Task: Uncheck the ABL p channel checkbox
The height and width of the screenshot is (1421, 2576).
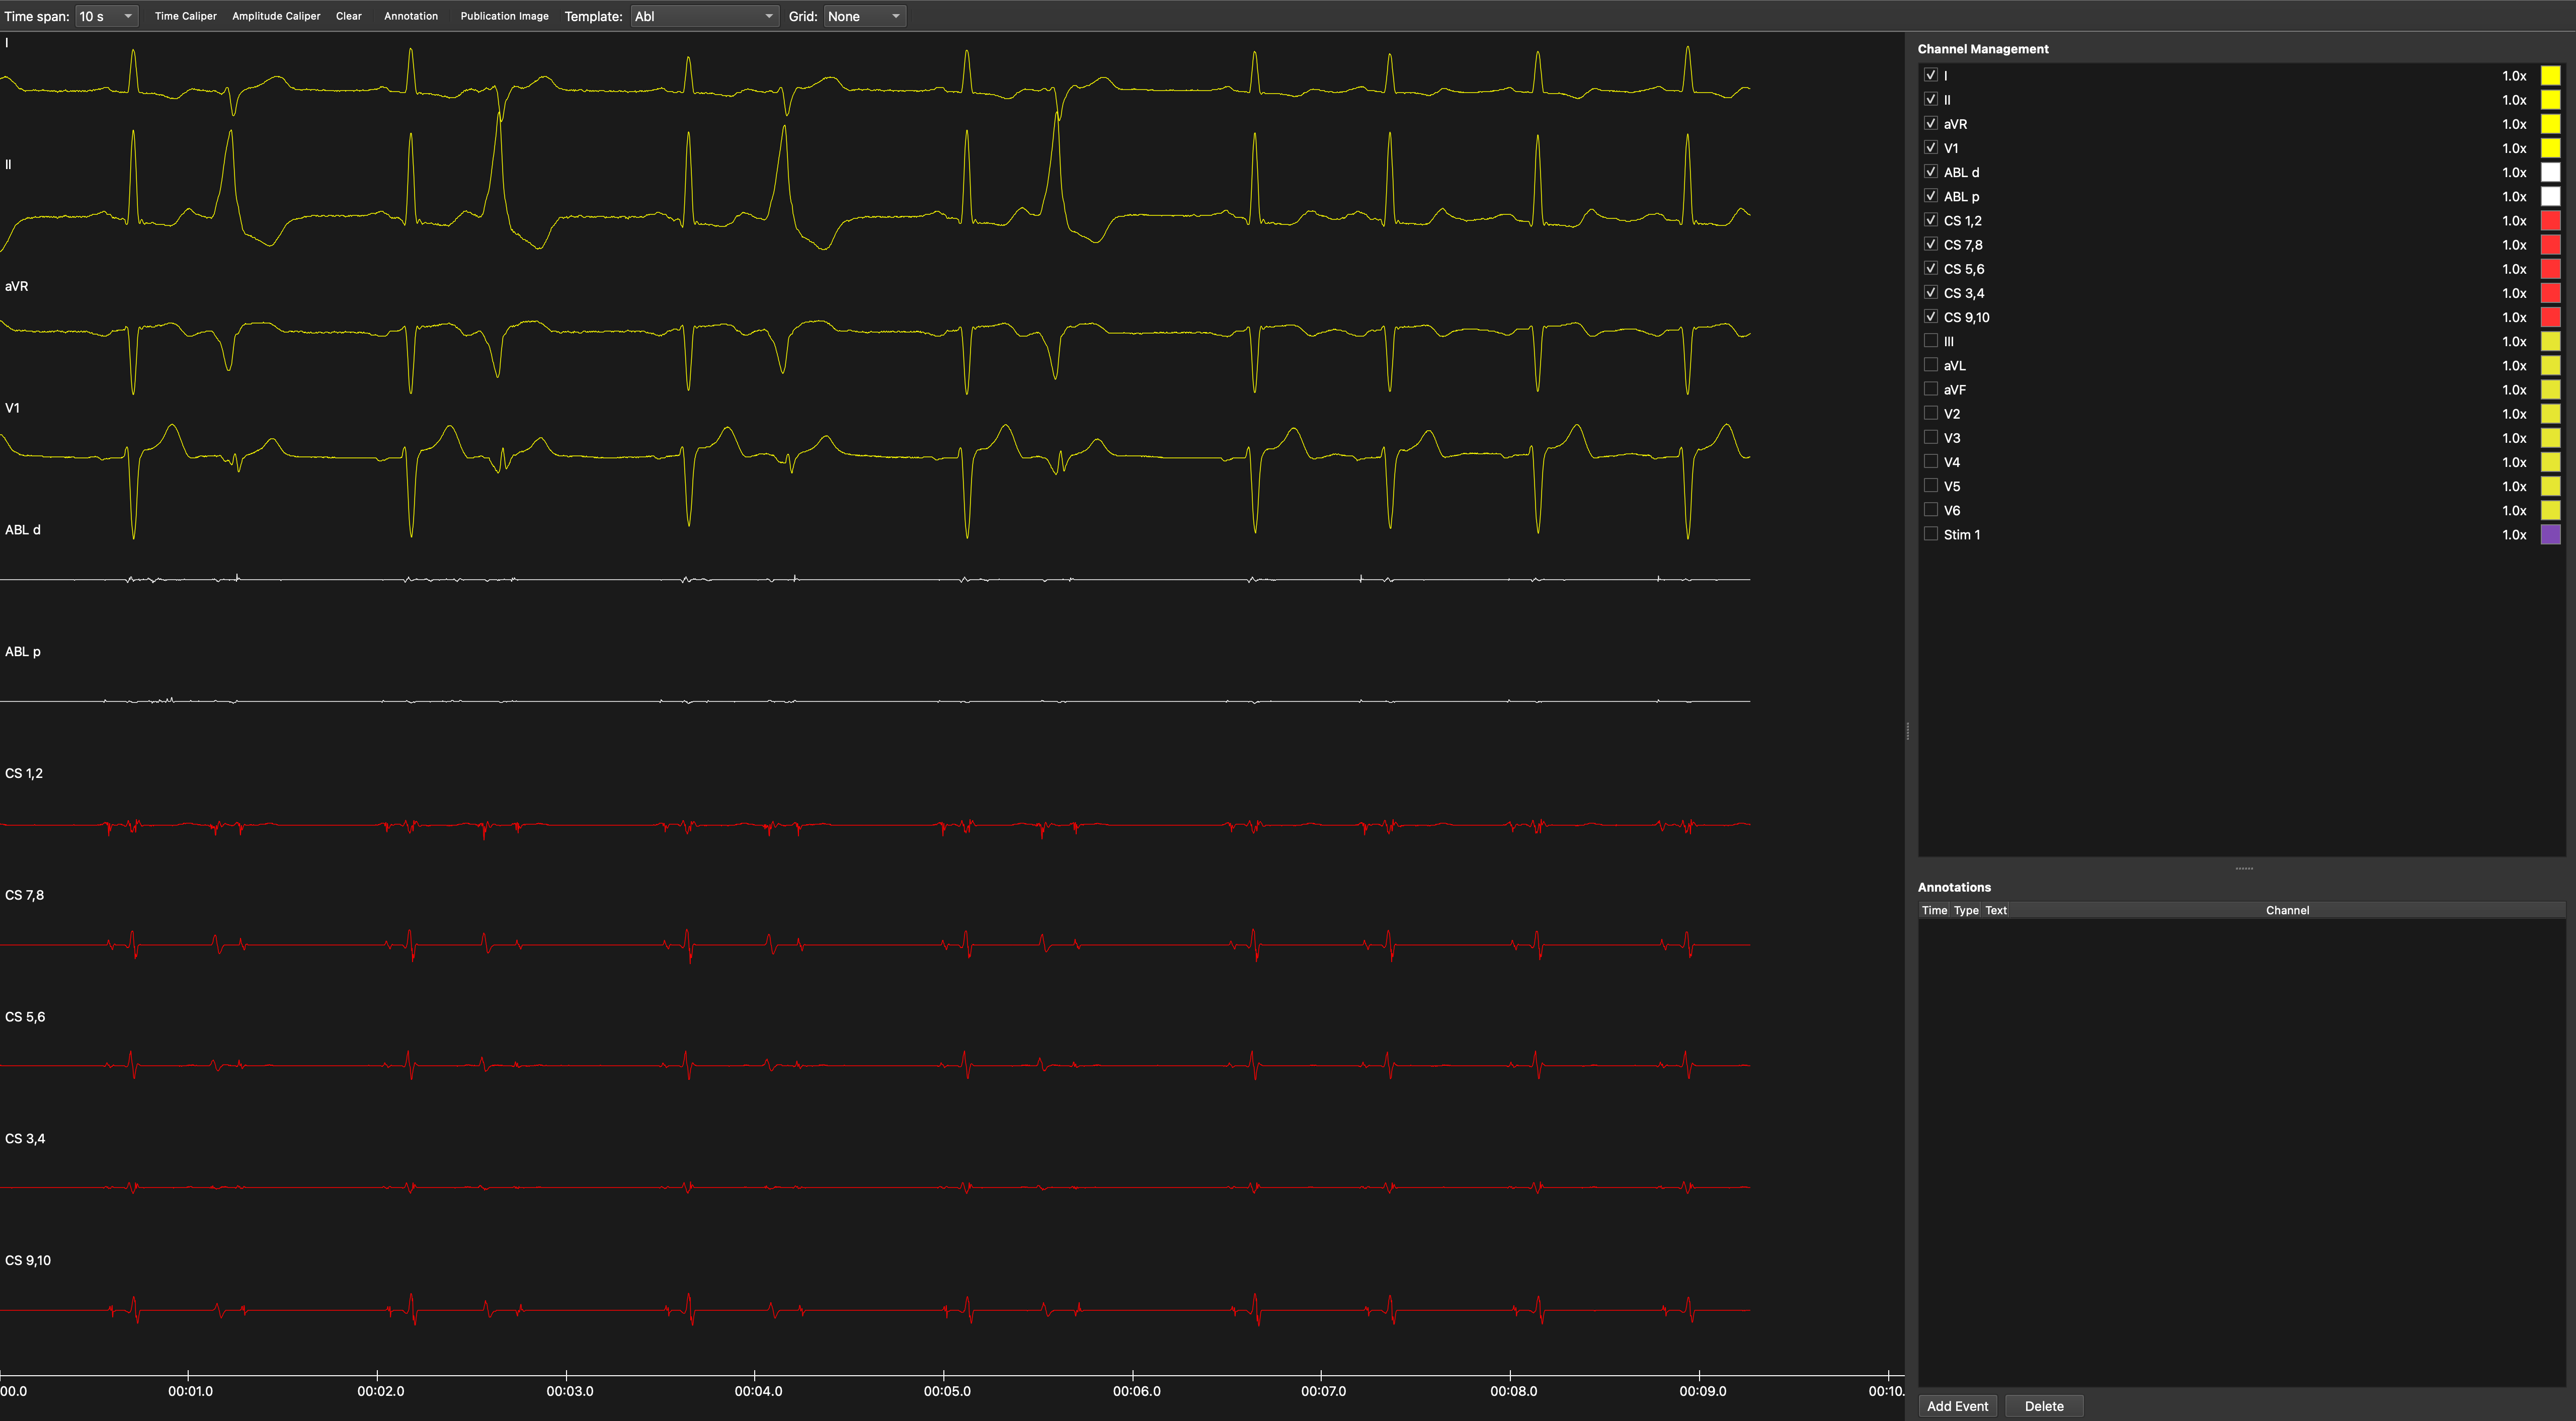Action: pos(1931,196)
